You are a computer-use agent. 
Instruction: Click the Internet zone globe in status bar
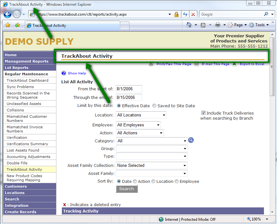point(161,220)
